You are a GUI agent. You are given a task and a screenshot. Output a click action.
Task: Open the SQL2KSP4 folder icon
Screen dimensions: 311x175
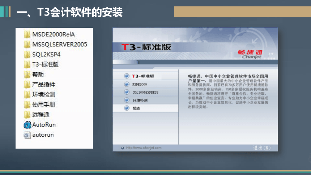tap(27, 54)
